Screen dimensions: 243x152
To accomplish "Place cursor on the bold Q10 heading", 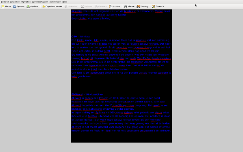I will click(x=74, y=37).
